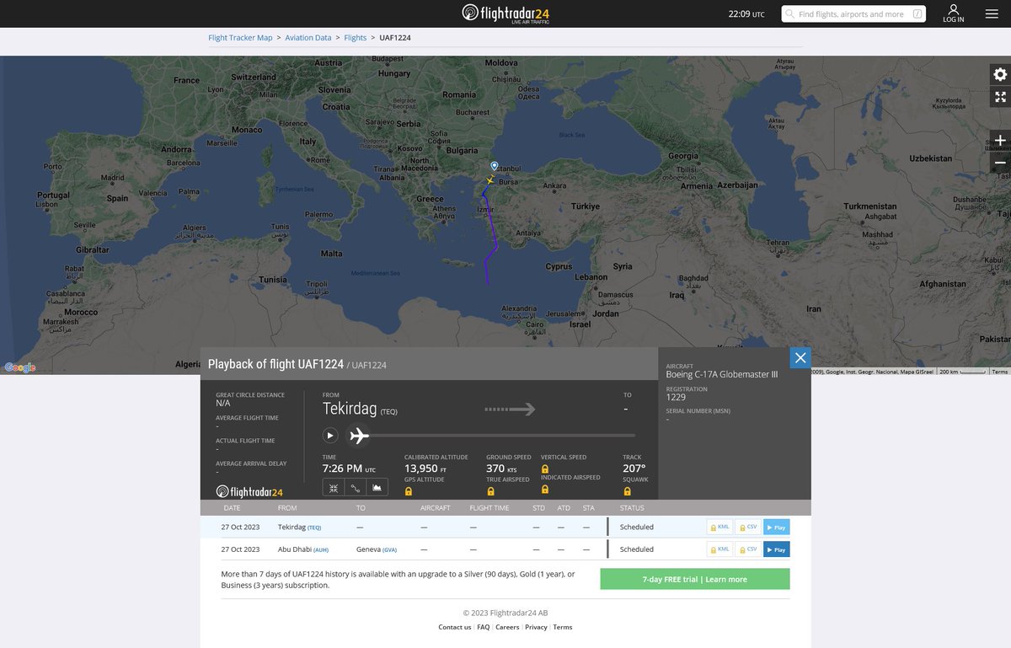Click the Google logo on the map
This screenshot has width=1011, height=648.
[19, 367]
